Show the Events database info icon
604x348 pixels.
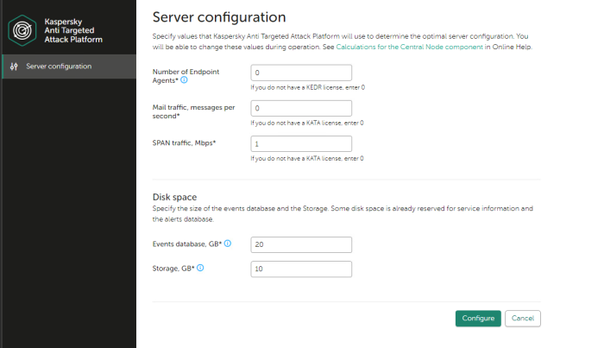228,244
